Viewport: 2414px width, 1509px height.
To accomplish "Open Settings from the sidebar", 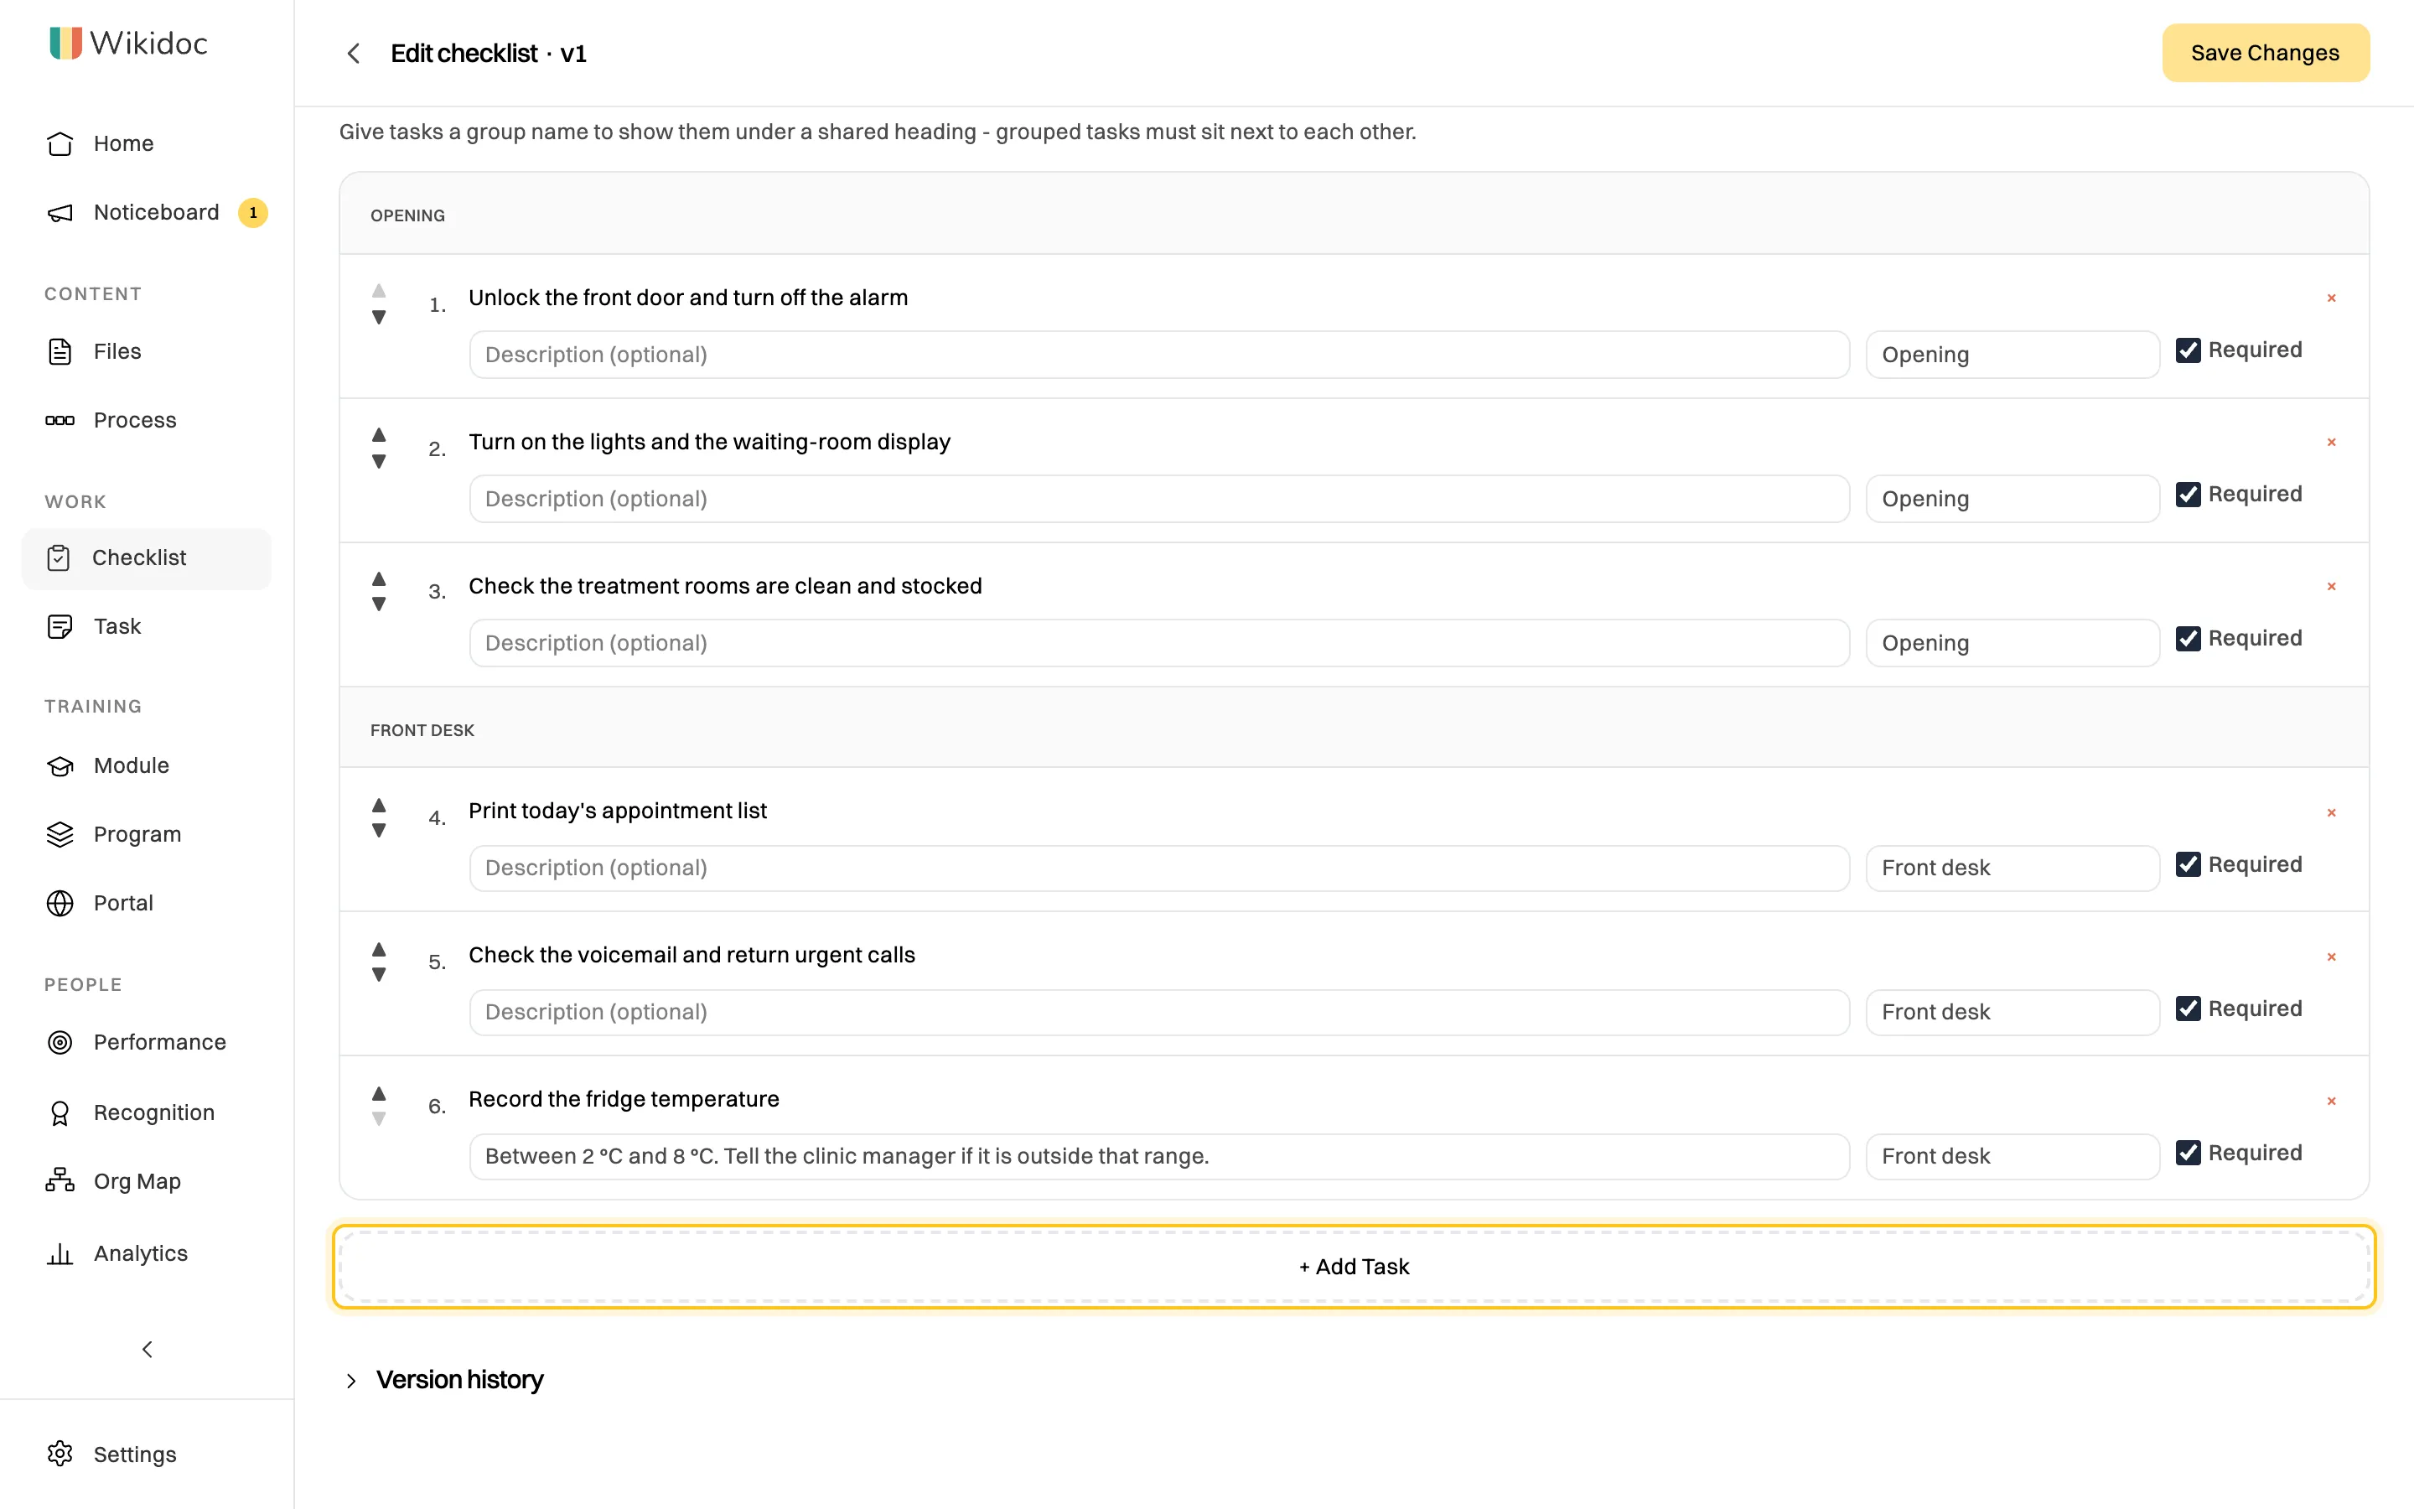I will click(x=147, y=1455).
